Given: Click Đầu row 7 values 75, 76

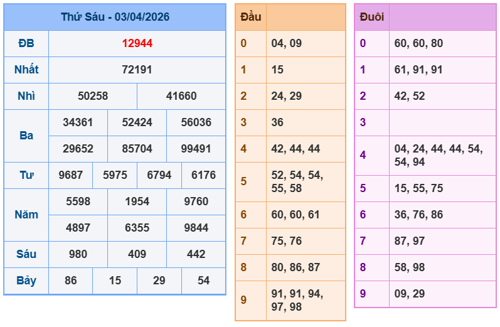Looking at the screenshot, I should [286, 241].
